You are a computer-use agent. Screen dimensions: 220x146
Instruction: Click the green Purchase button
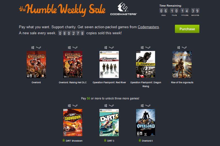[x=187, y=29]
